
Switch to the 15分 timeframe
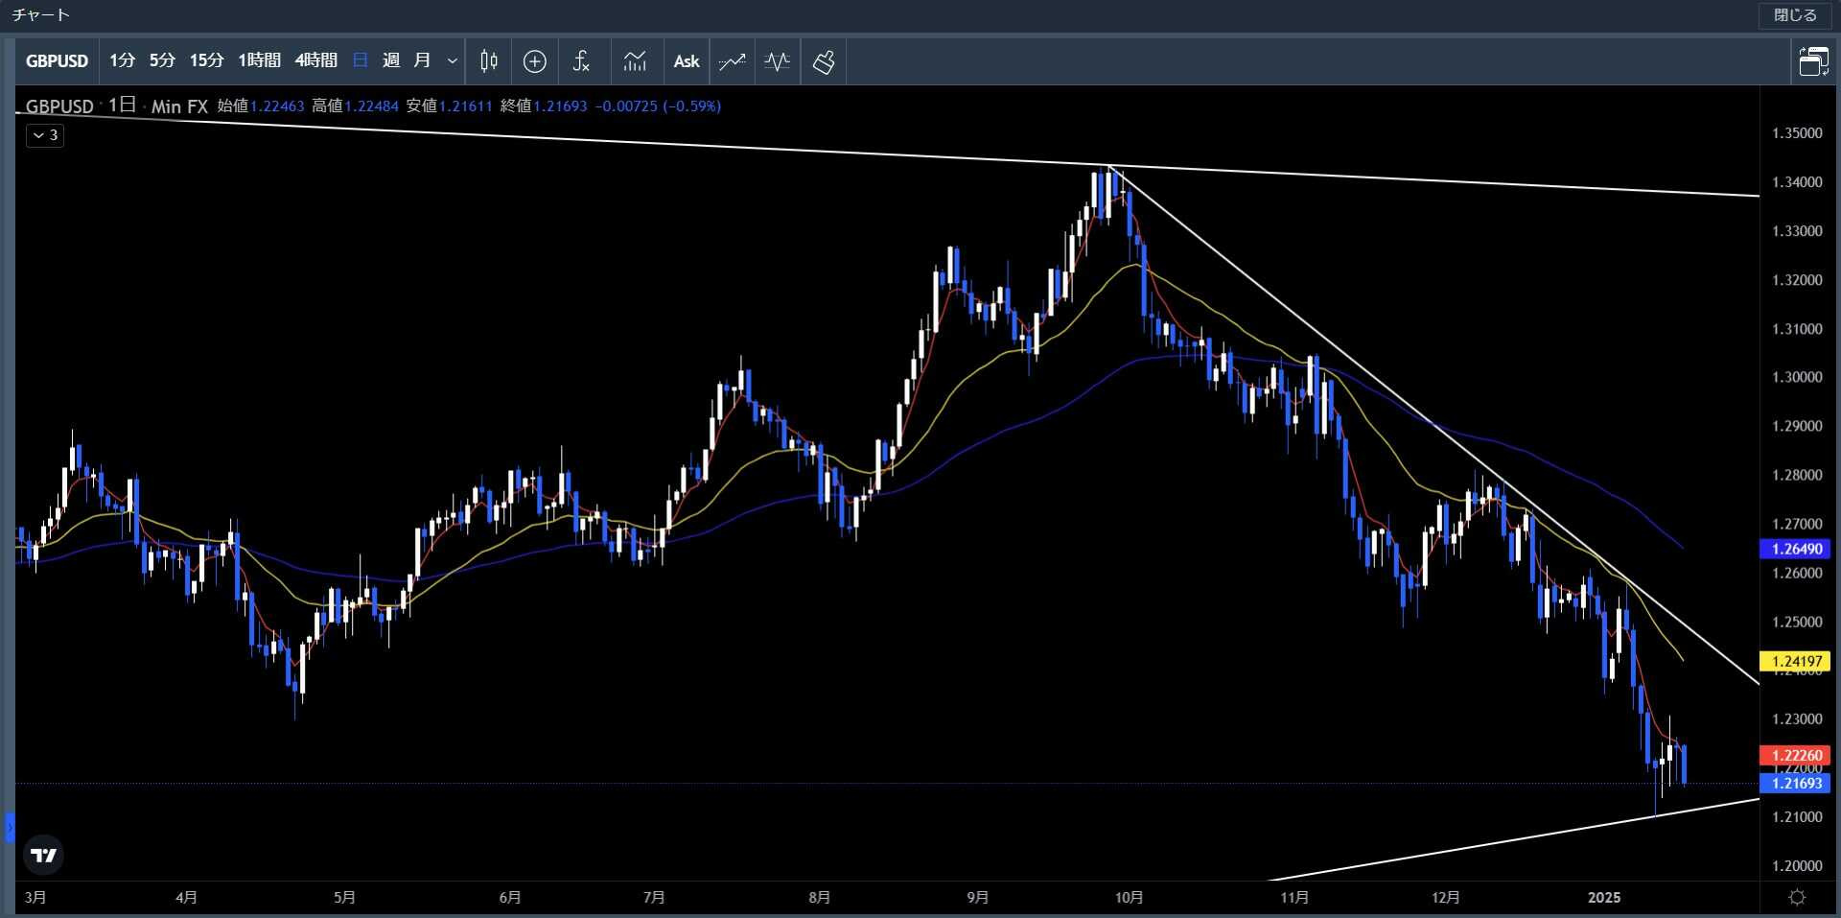(206, 60)
